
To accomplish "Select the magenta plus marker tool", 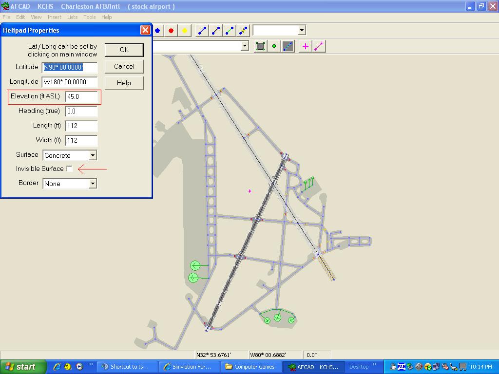I will (x=306, y=46).
